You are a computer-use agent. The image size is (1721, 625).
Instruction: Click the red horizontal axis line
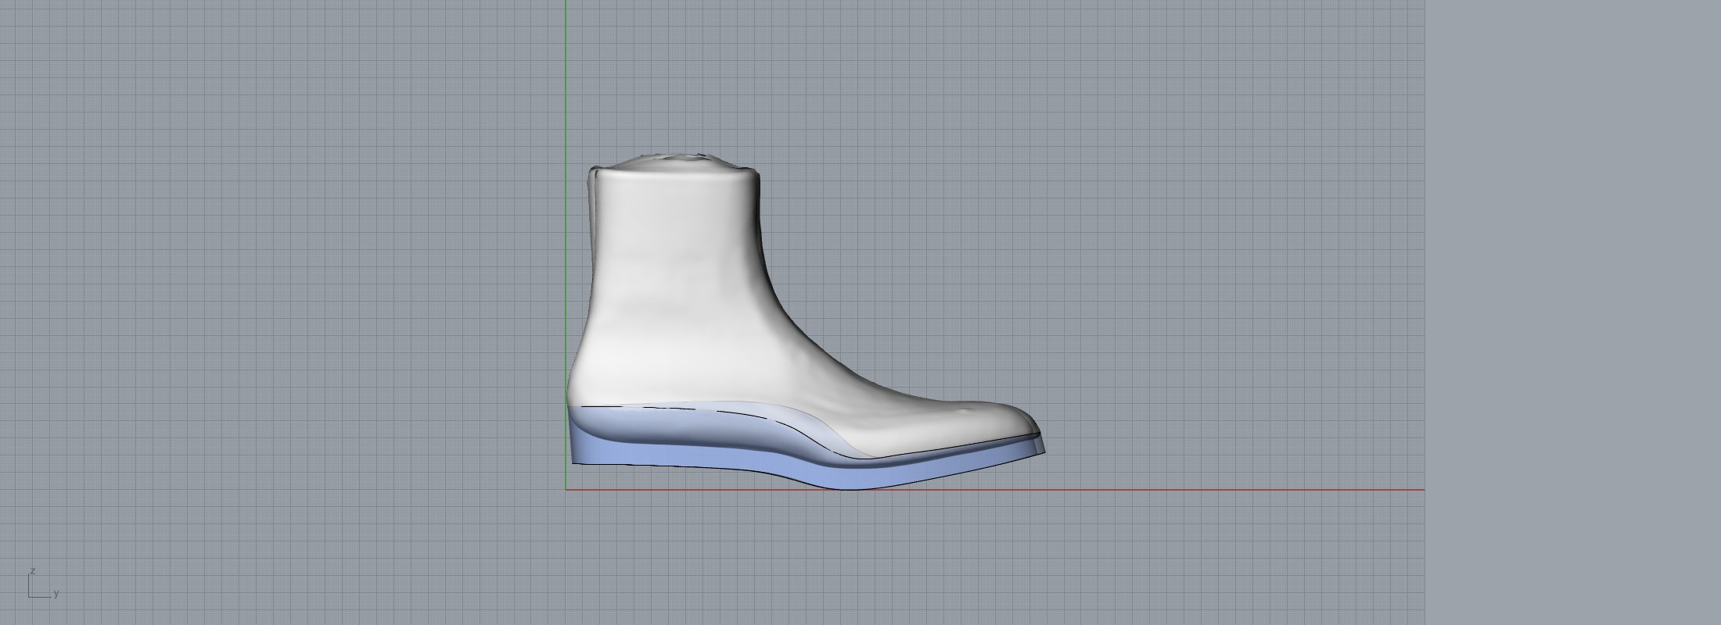(1173, 490)
